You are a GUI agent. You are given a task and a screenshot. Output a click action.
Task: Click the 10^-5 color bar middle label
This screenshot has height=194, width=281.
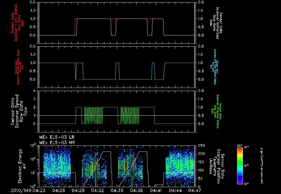(246, 166)
